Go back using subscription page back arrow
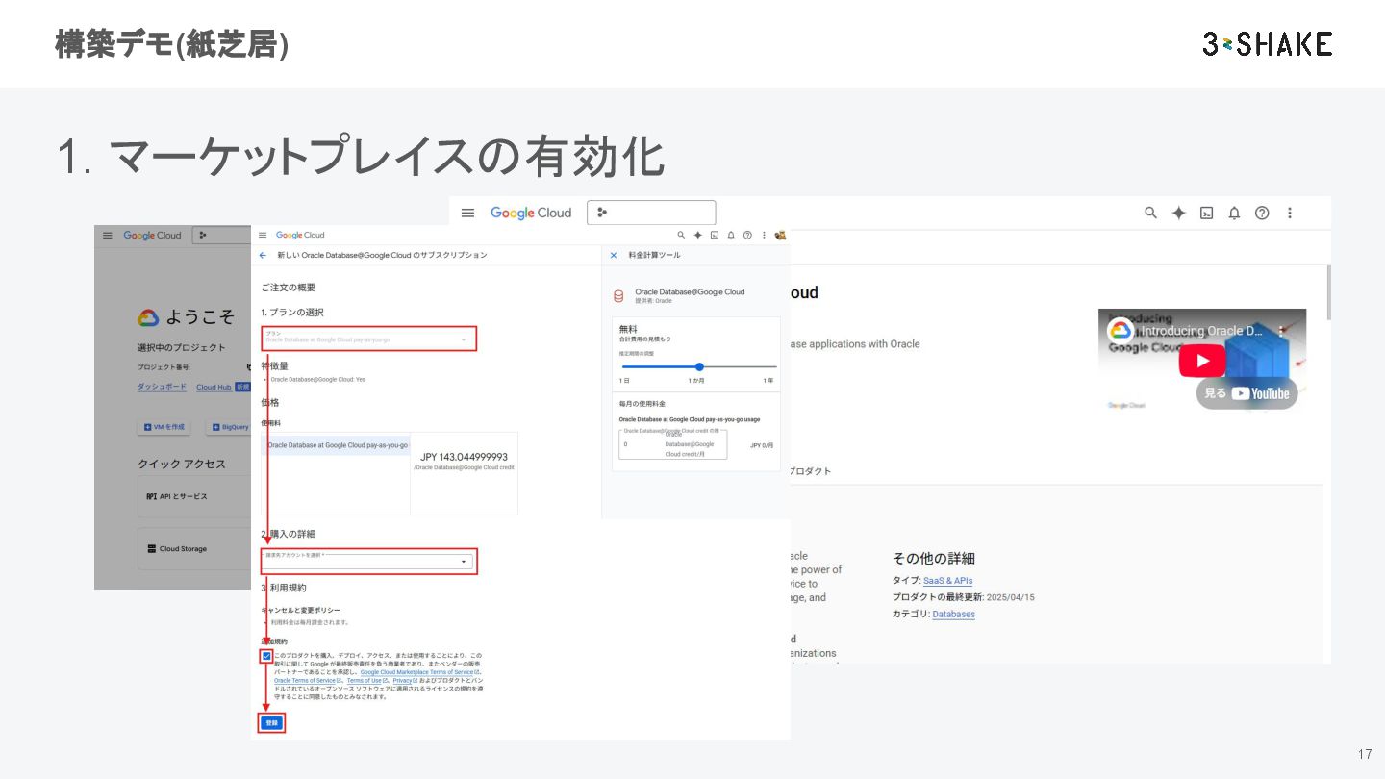The width and height of the screenshot is (1385, 779). [263, 255]
